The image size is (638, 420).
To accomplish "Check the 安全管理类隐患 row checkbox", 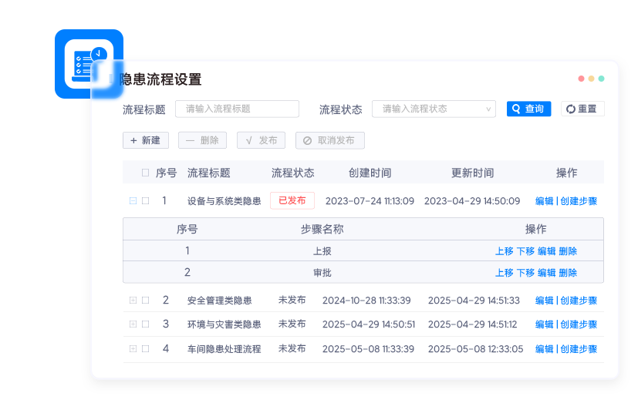I will pos(145,301).
